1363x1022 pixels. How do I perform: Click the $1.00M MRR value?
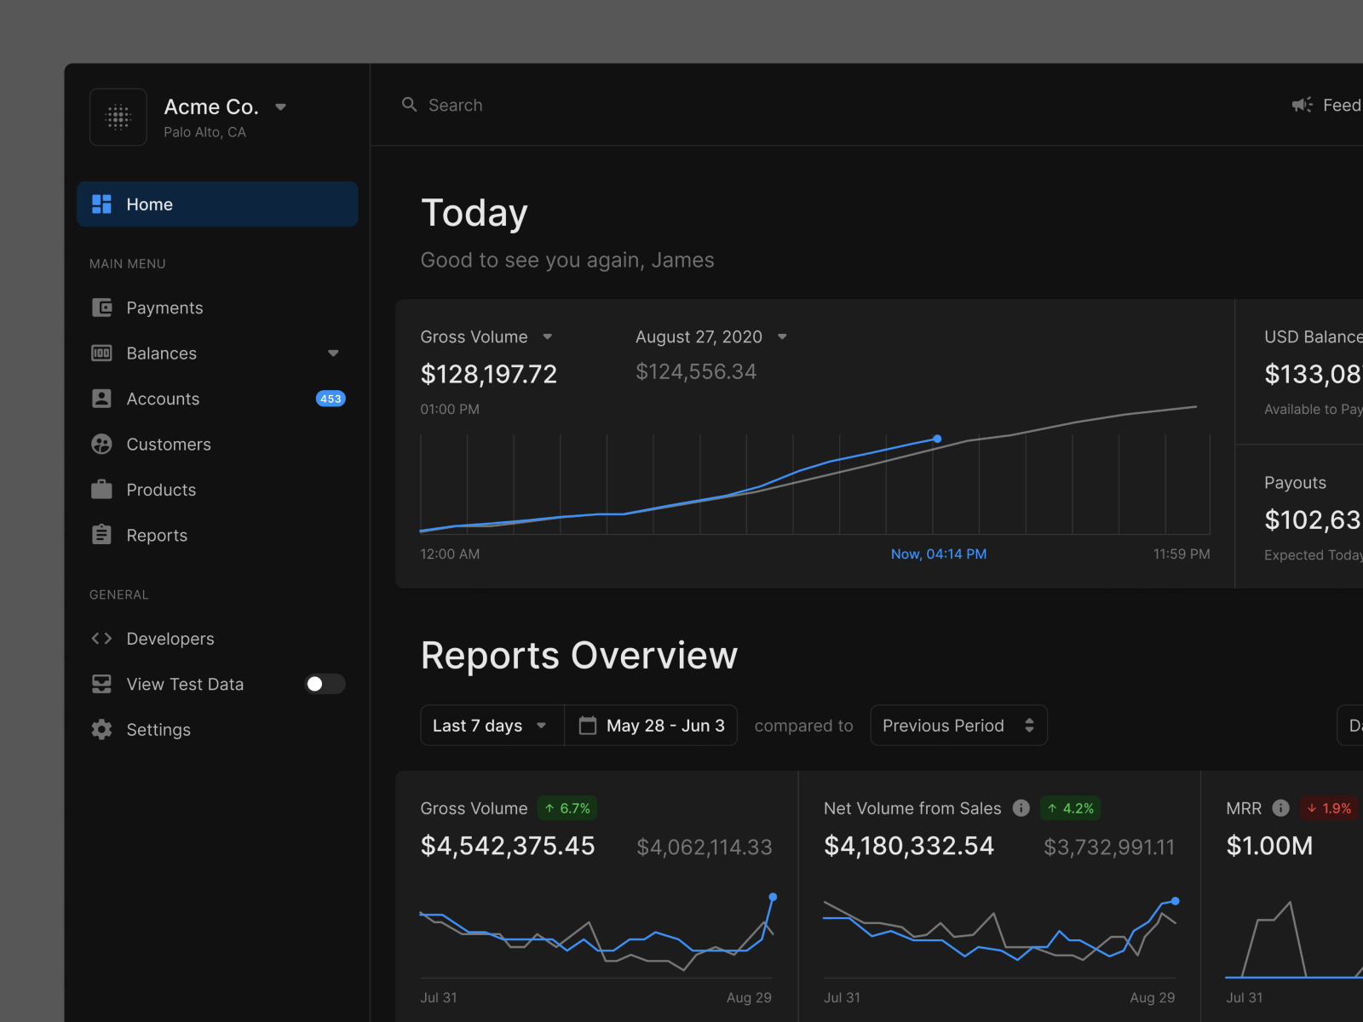1269,846
